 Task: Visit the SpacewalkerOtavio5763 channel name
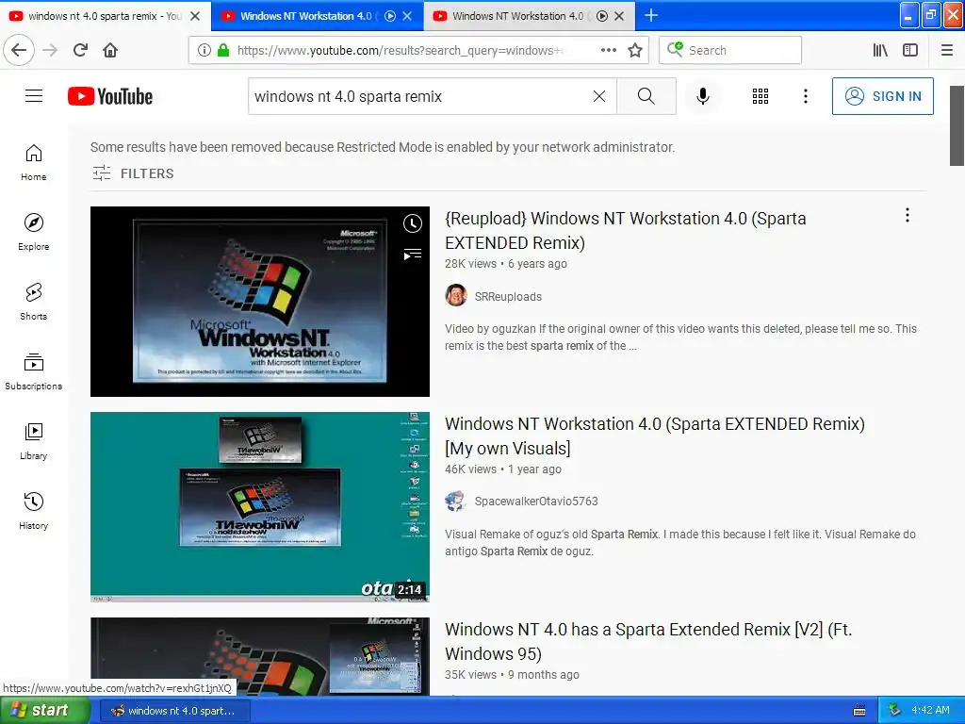536,502
